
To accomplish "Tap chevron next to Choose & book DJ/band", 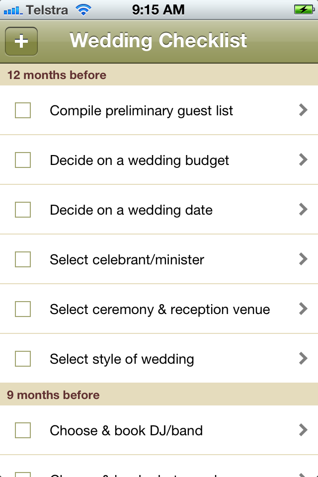I will tap(303, 430).
